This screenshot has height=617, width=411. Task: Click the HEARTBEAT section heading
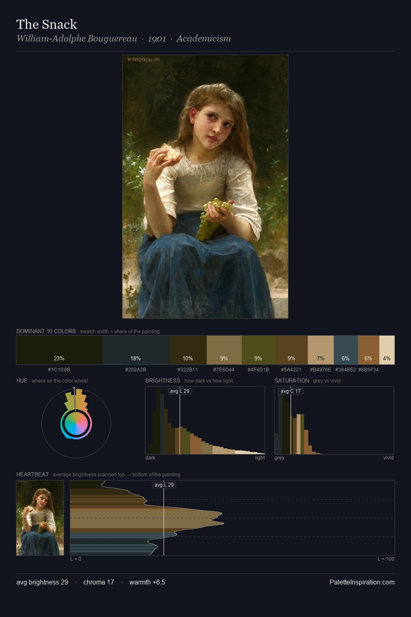(x=32, y=474)
